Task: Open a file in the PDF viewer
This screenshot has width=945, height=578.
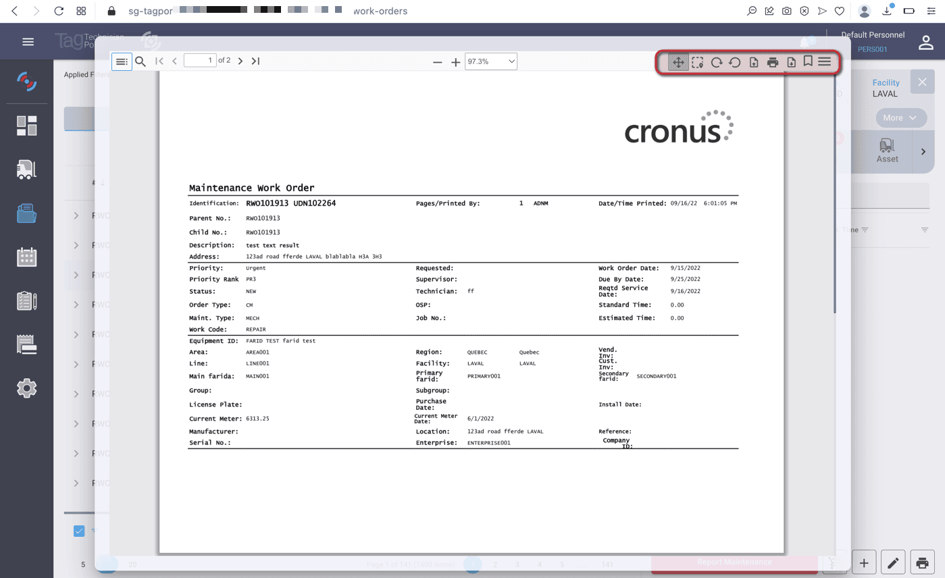Action: [x=754, y=62]
